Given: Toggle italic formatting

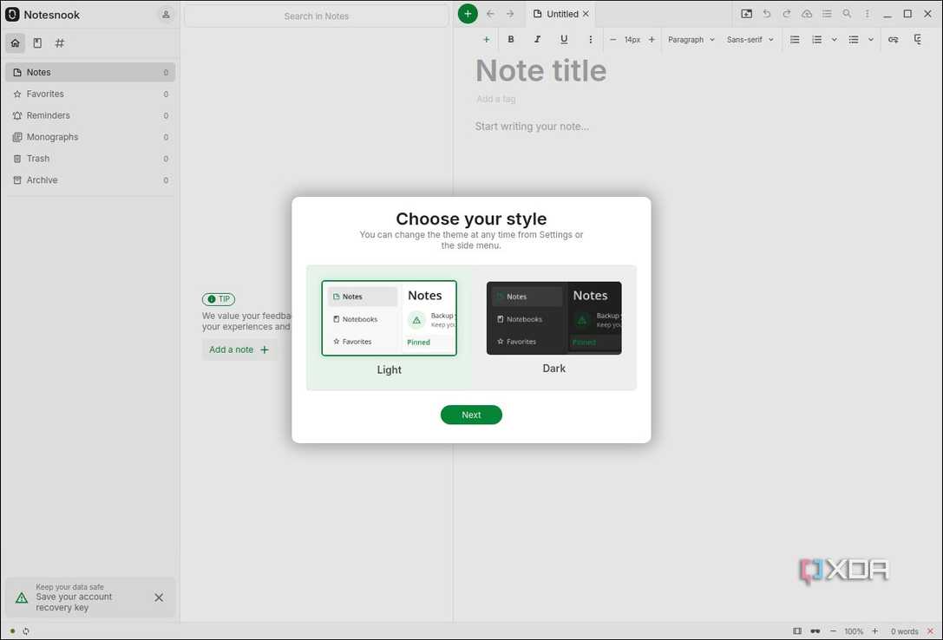Looking at the screenshot, I should click(537, 40).
